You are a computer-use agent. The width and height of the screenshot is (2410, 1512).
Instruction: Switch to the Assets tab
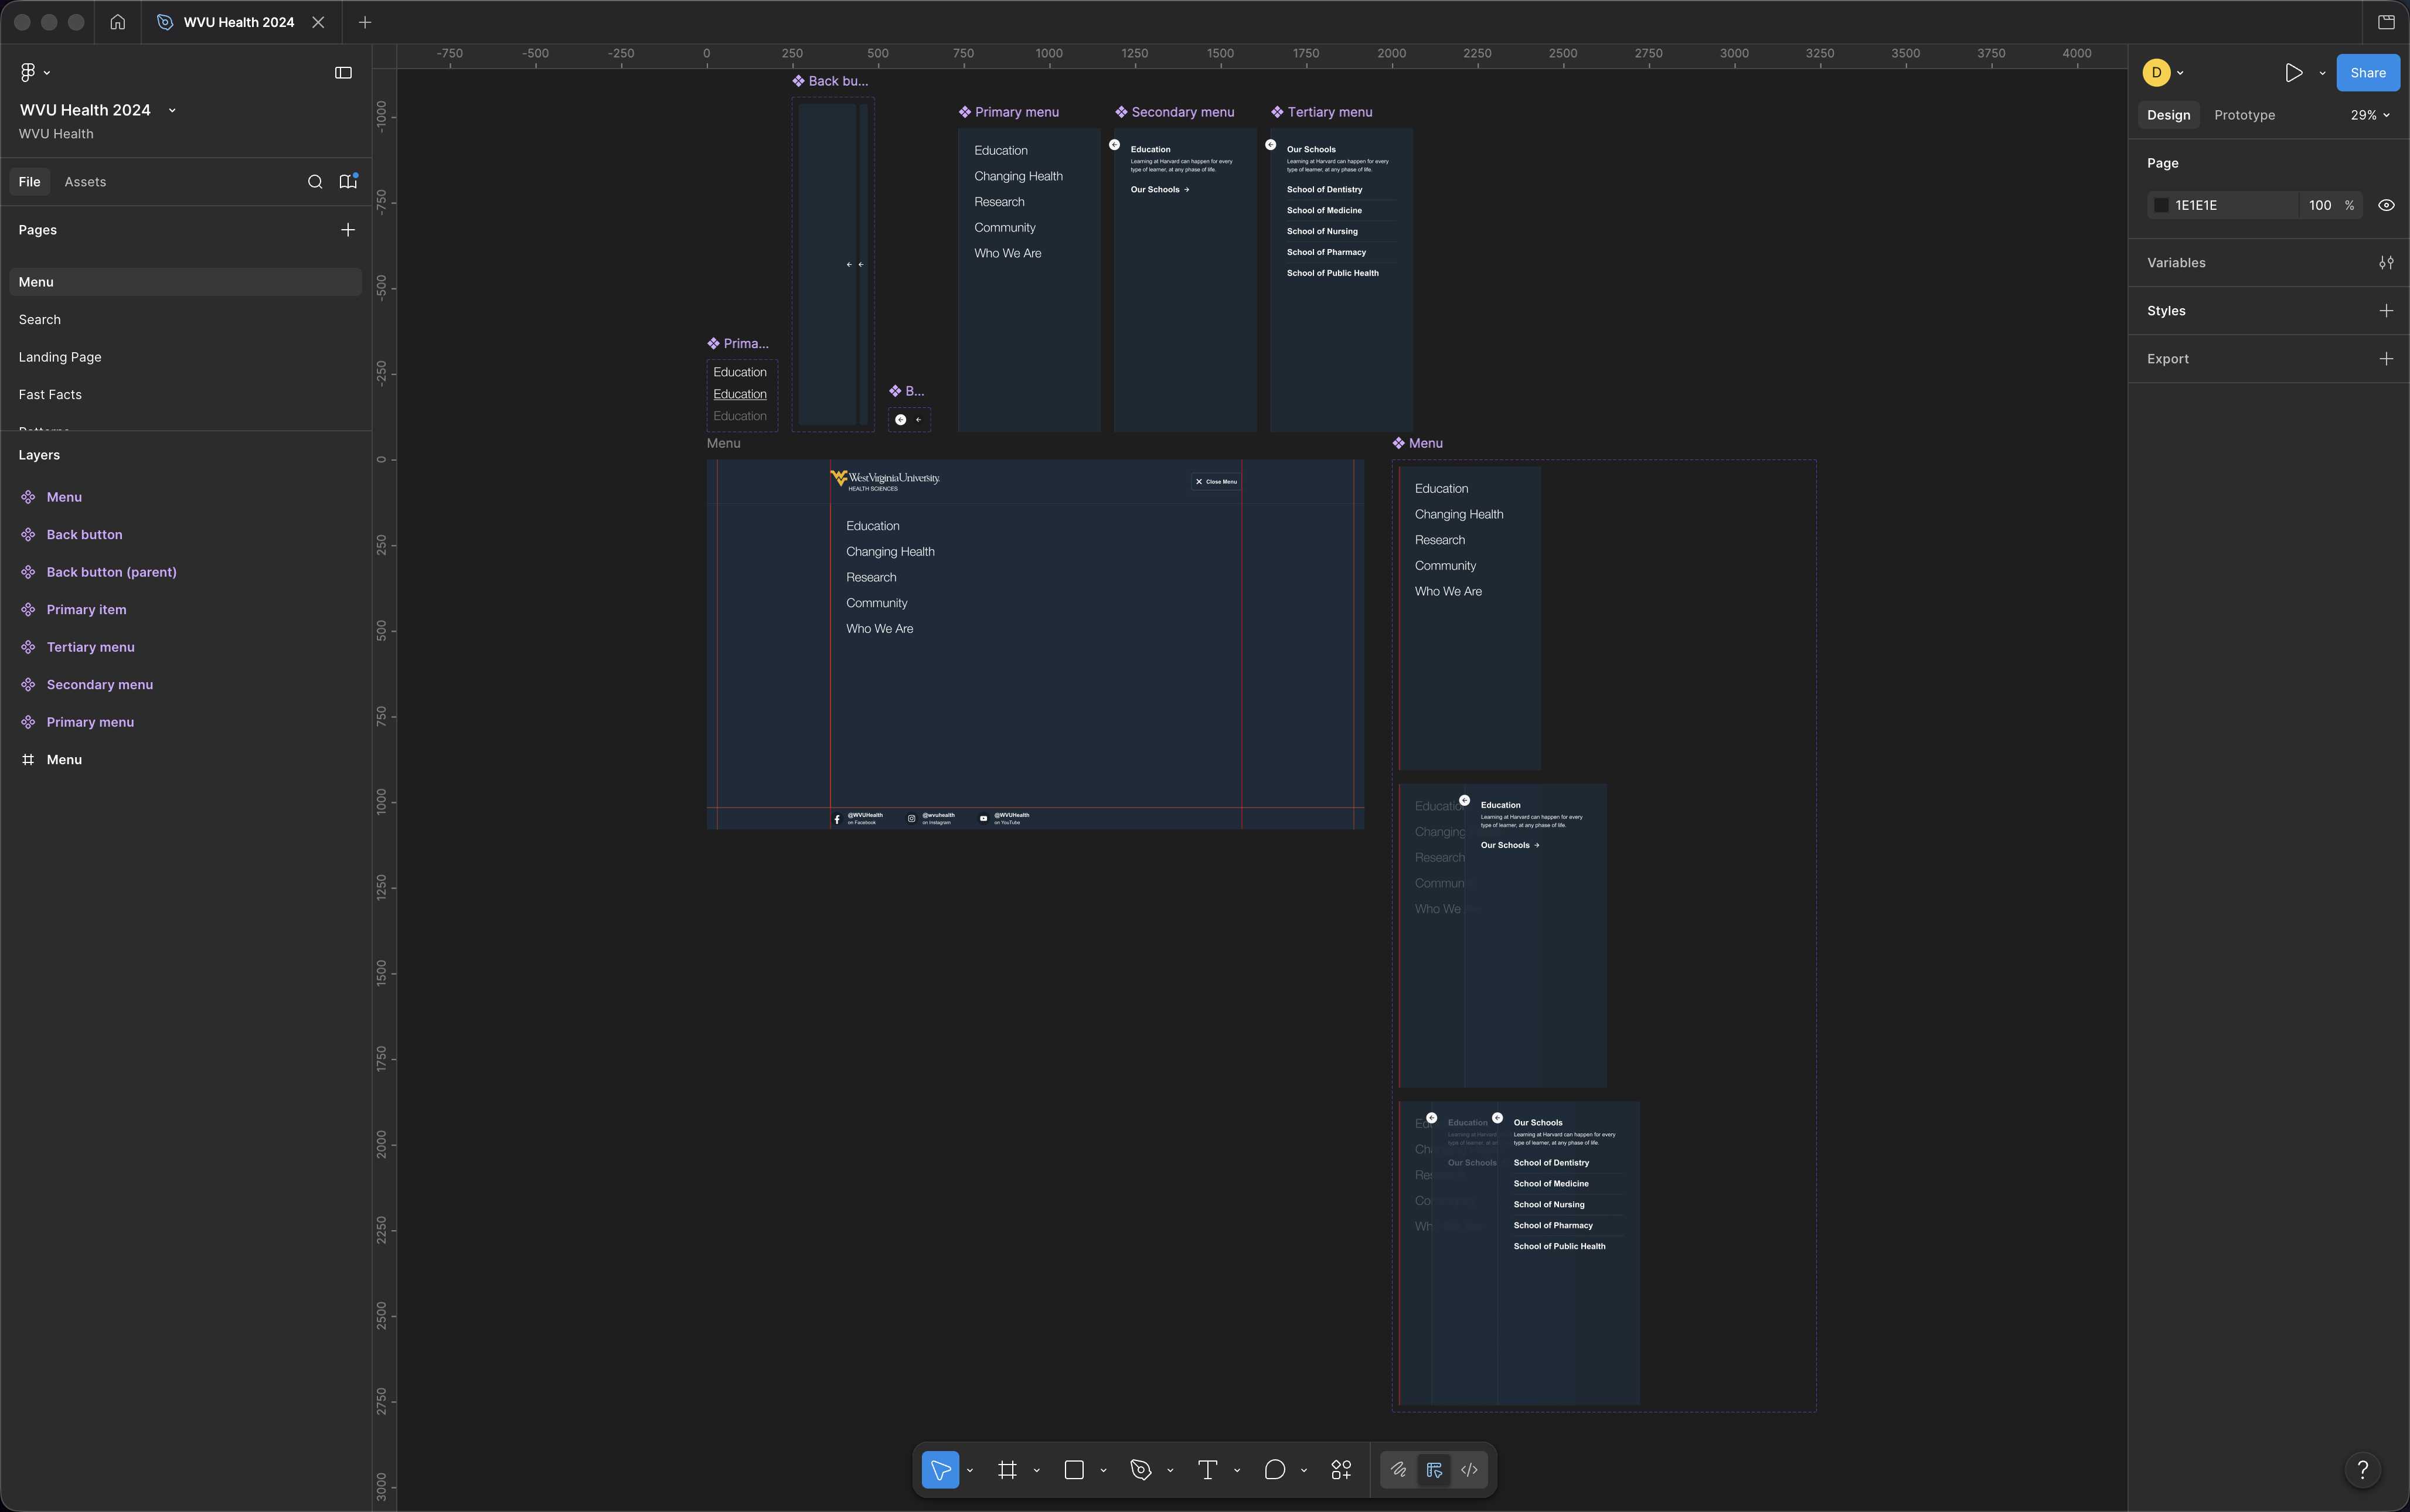point(85,182)
